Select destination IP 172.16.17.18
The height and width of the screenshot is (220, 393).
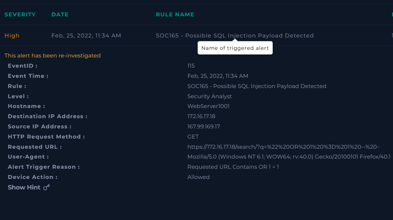pyautogui.click(x=203, y=116)
